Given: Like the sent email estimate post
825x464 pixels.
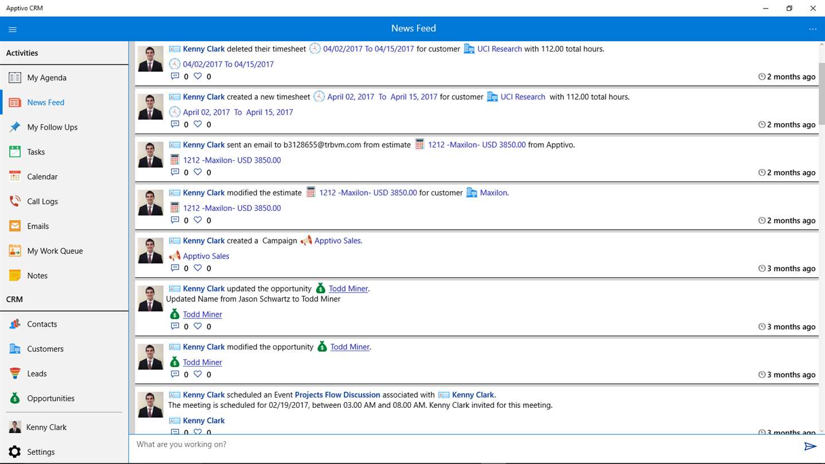Looking at the screenshot, I should (198, 172).
